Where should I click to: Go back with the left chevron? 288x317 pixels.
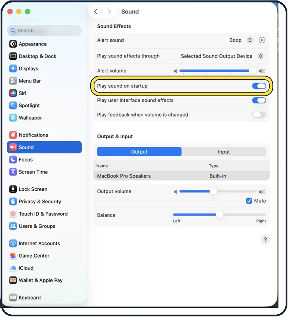pyautogui.click(x=96, y=11)
